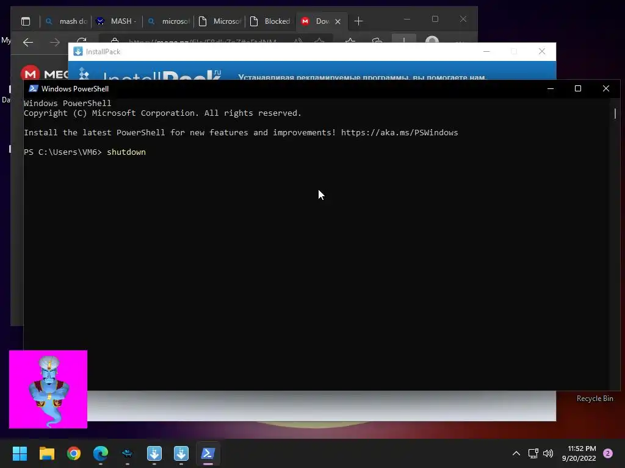Image resolution: width=625 pixels, height=468 pixels.
Task: Open network status in system tray
Action: click(533, 453)
